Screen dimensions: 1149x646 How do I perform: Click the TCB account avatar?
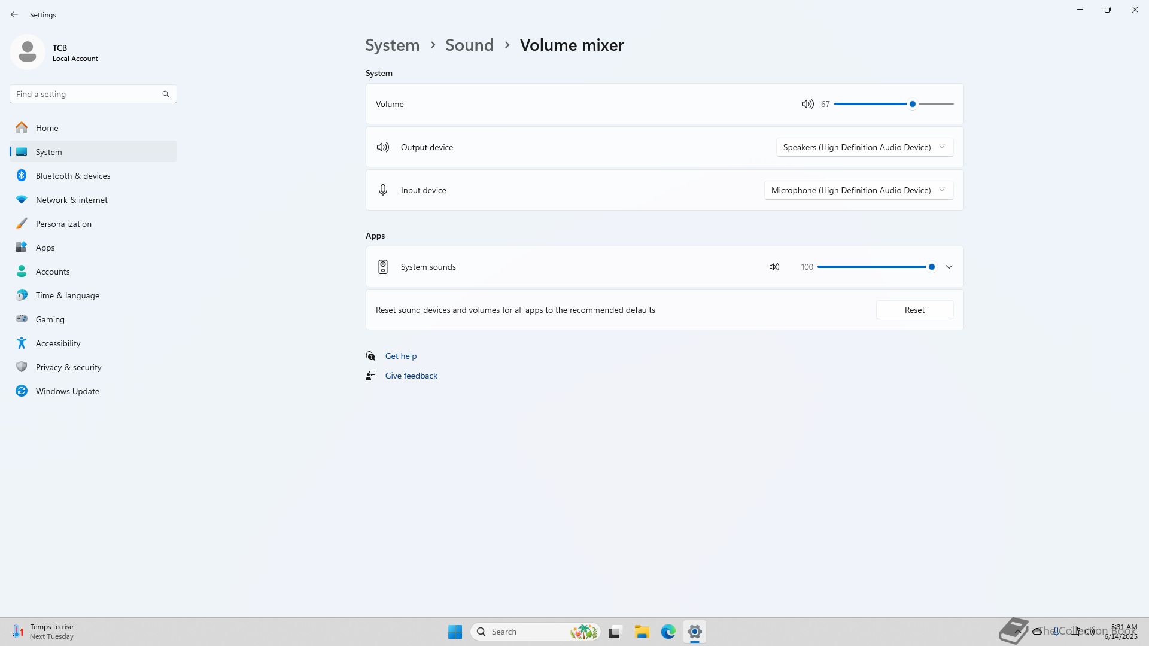(x=28, y=52)
